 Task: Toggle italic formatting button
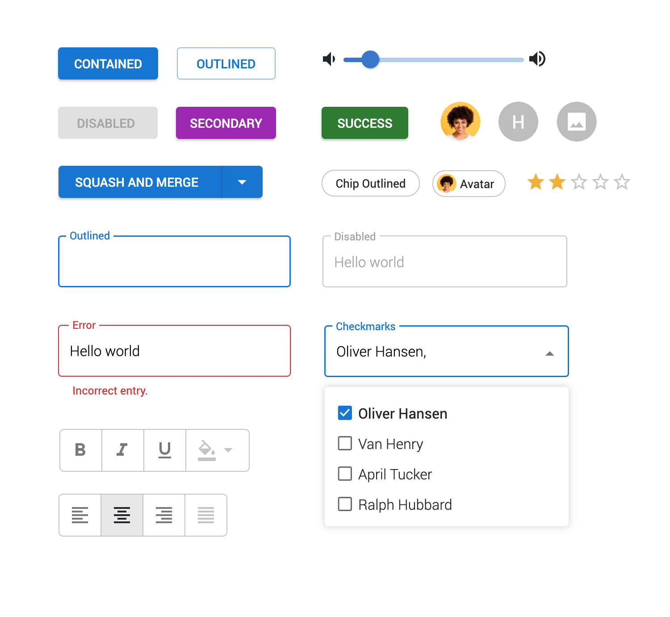123,450
